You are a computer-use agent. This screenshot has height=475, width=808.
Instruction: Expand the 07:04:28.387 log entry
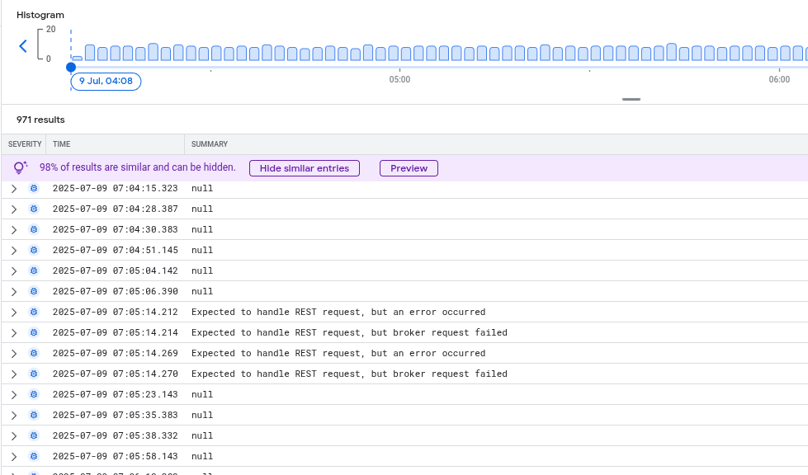tap(14, 209)
